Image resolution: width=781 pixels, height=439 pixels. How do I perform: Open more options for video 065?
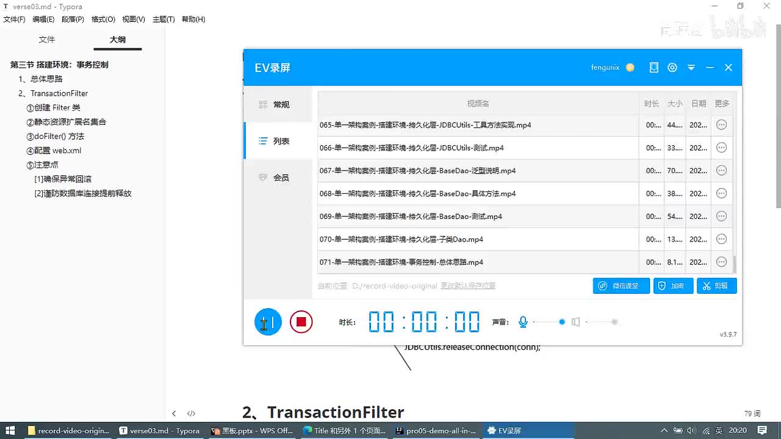pos(721,125)
